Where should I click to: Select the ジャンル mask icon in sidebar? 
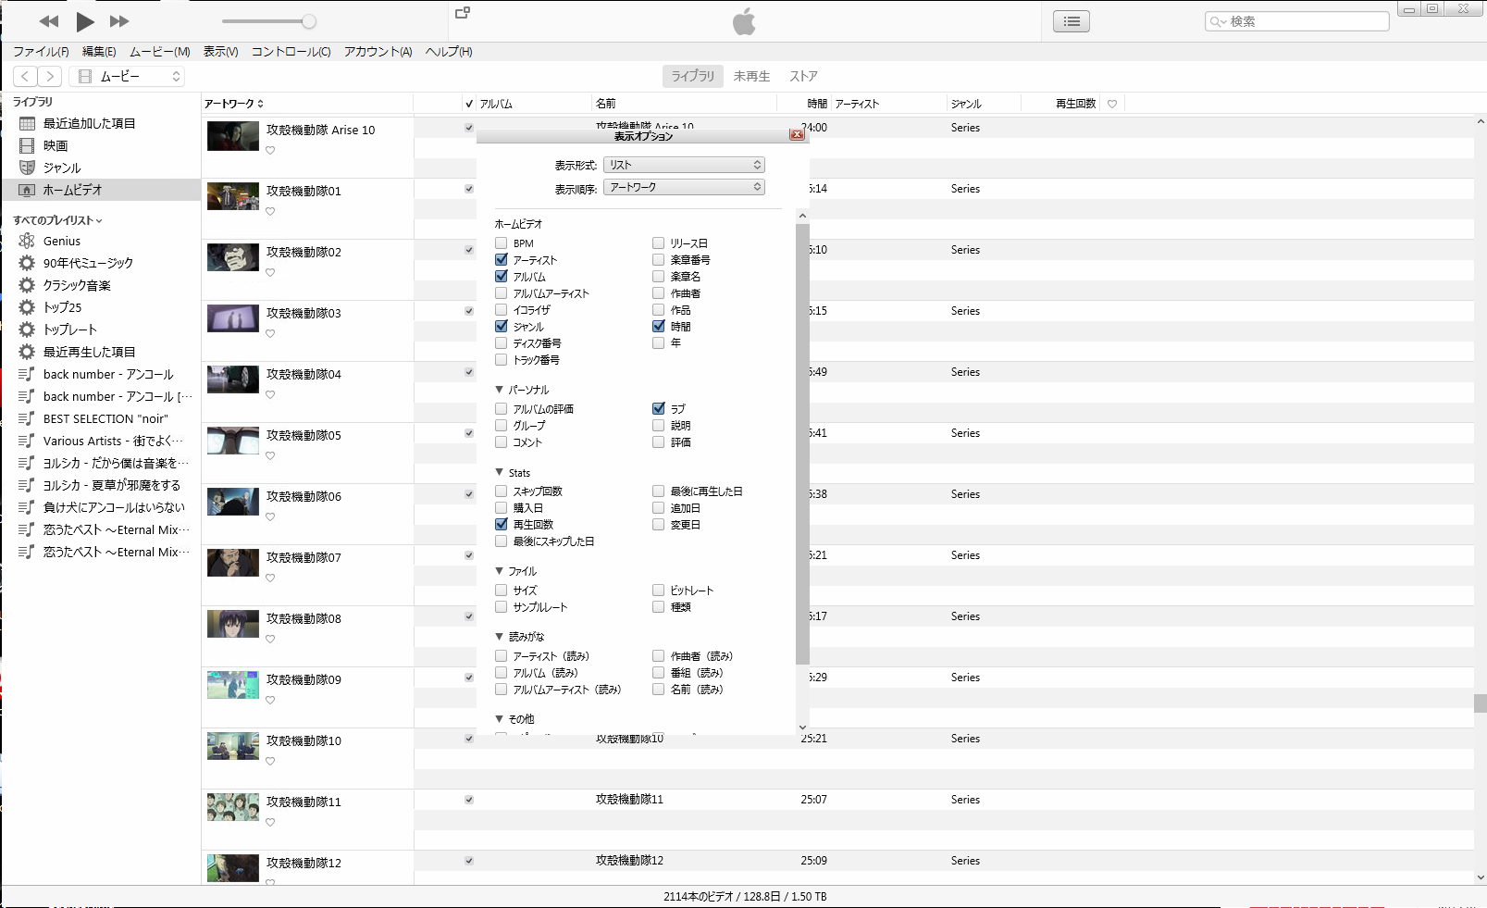pyautogui.click(x=27, y=168)
